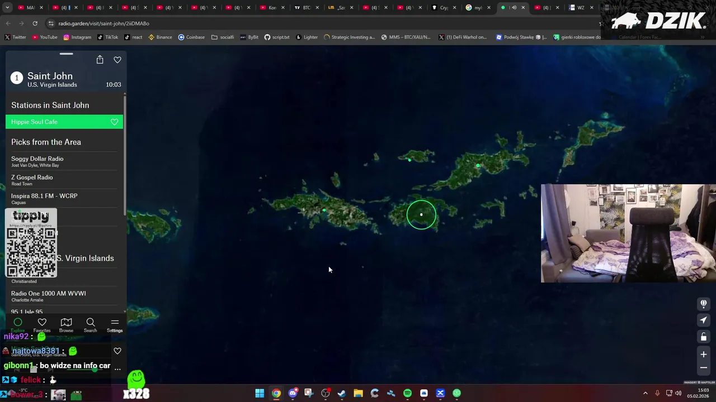
Task: Share the Saint John location
Action: (100, 60)
